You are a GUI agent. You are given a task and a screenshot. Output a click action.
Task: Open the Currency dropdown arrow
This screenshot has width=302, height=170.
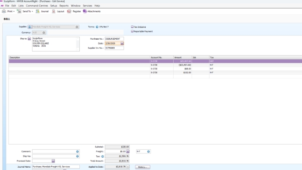(x=44, y=33)
